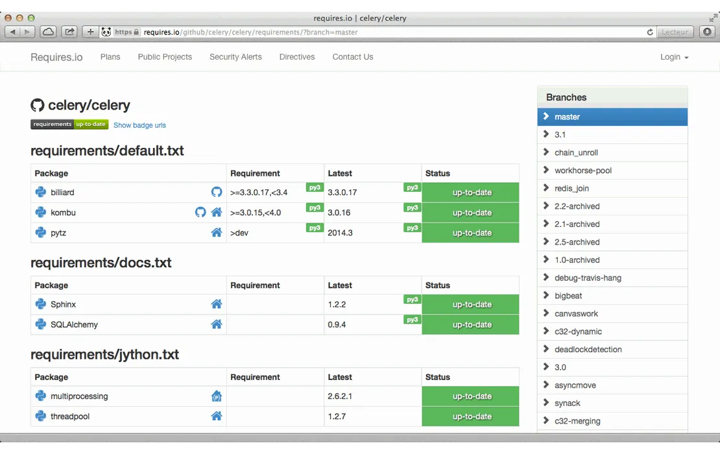
Task: Open iCloud tabs from the cloud icon
Action: pos(48,32)
